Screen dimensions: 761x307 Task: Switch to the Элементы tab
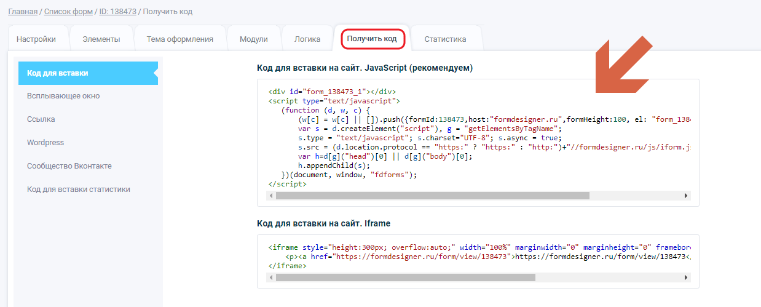101,39
